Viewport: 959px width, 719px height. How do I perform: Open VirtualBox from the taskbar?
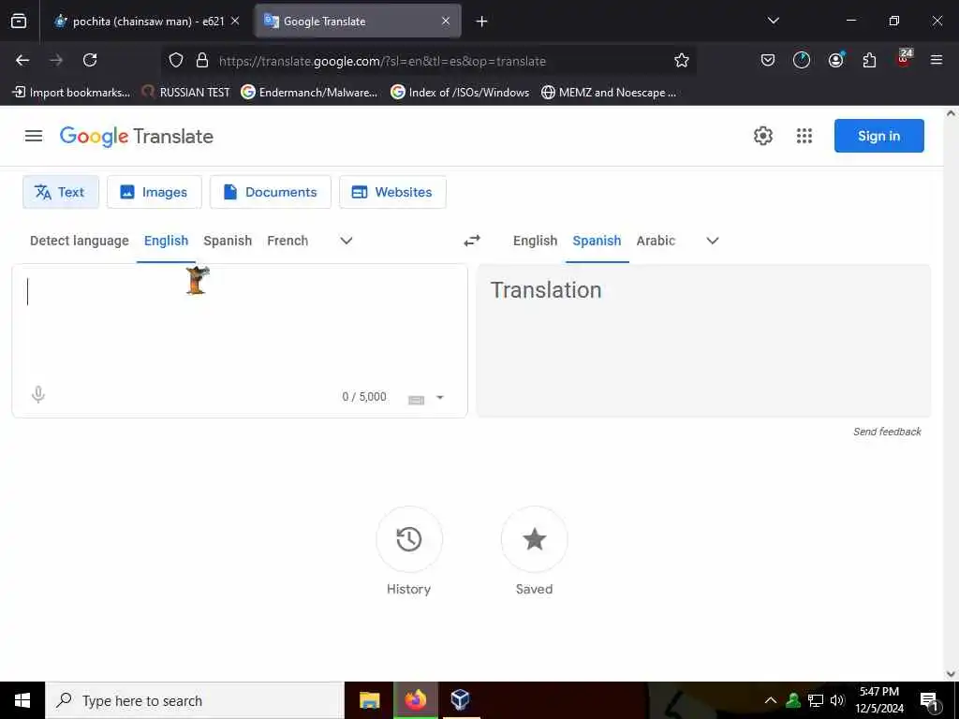point(460,700)
